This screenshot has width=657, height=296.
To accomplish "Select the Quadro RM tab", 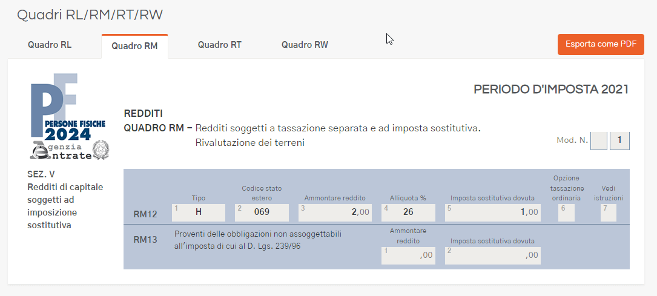I will (x=134, y=46).
